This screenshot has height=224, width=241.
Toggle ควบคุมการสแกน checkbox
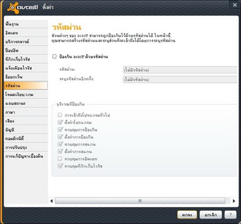pos(60,144)
